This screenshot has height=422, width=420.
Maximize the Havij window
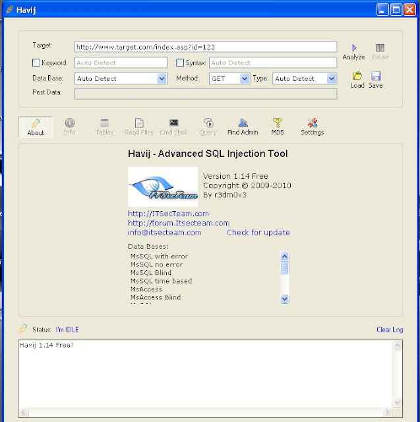click(x=396, y=10)
